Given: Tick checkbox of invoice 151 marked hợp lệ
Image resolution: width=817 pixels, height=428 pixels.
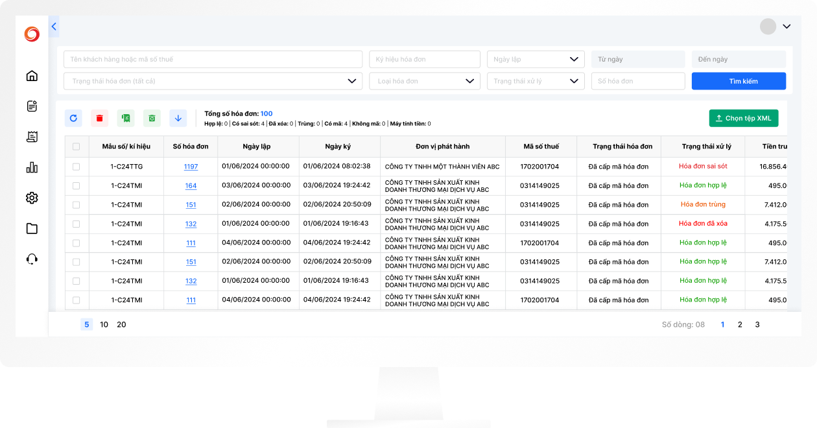Looking at the screenshot, I should (77, 262).
